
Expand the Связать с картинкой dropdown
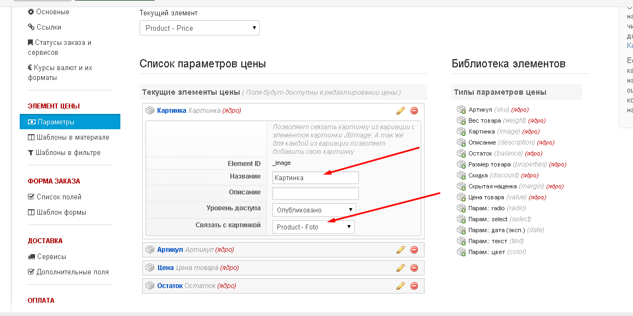click(313, 227)
